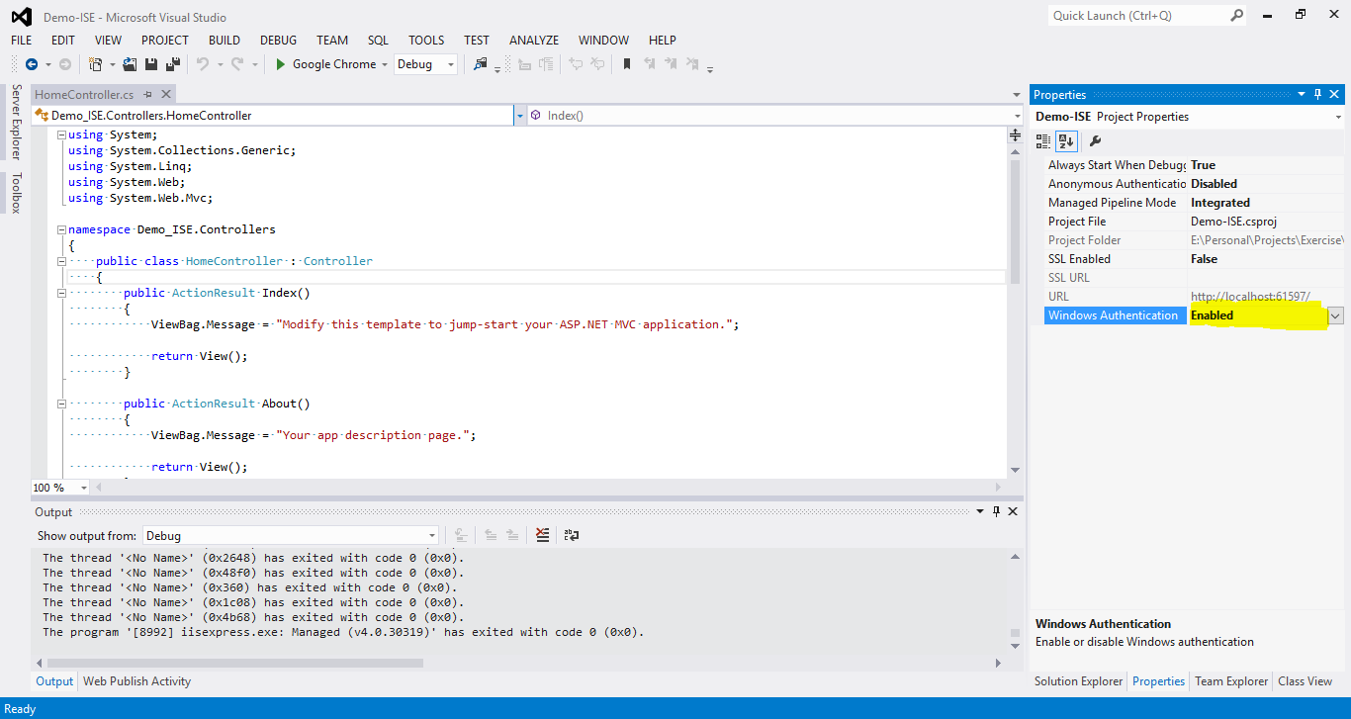This screenshot has width=1351, height=719.
Task: Click the http://localhost:61597/ URL value
Action: (x=1250, y=297)
